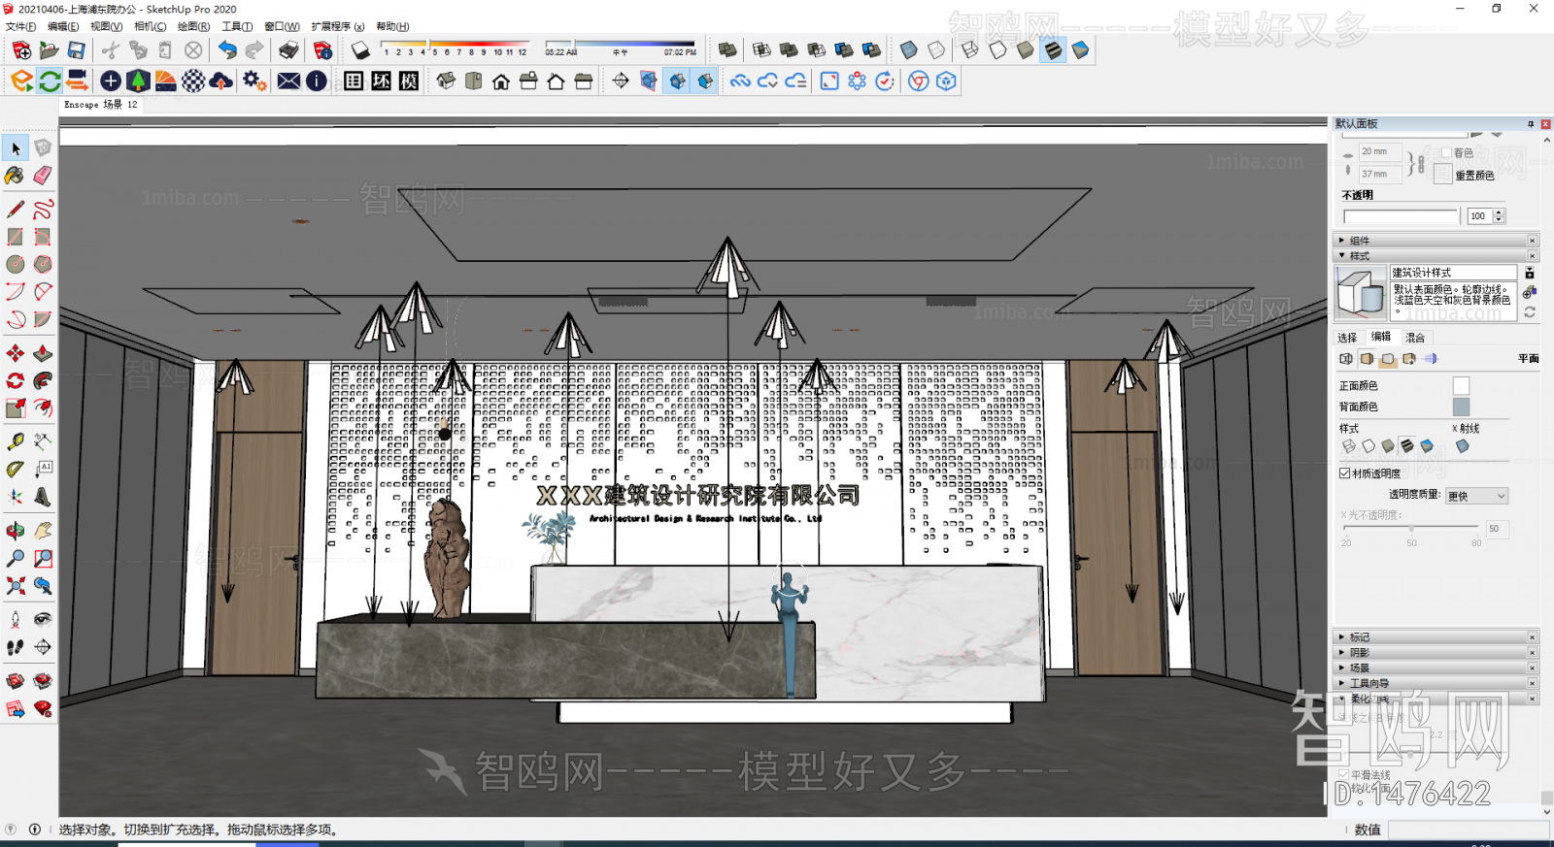Toggle shadows display icon
The height and width of the screenshot is (847, 1554).
tap(360, 49)
